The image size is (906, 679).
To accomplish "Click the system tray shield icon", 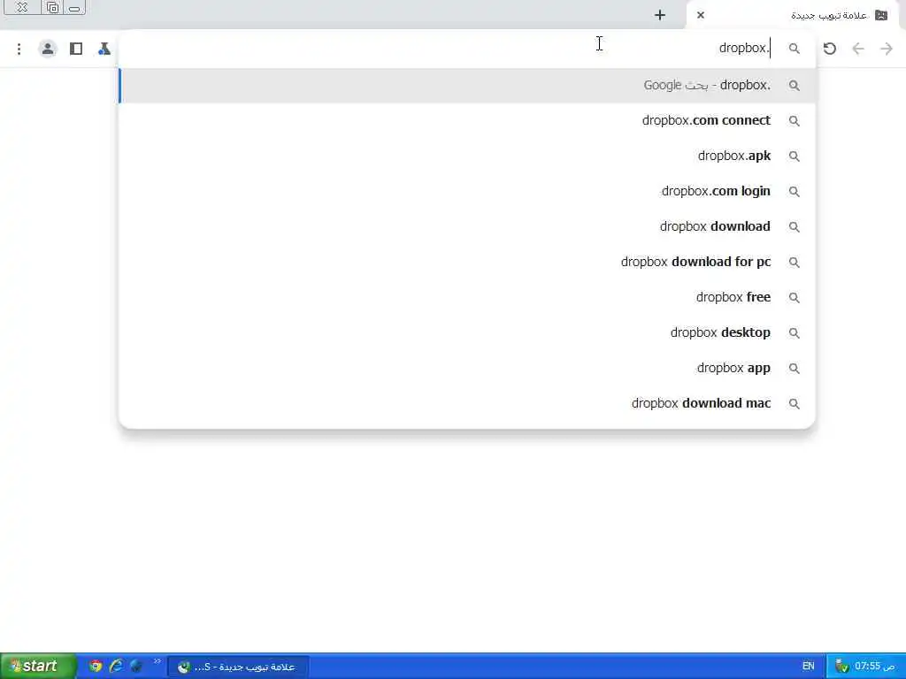I will [x=842, y=667].
